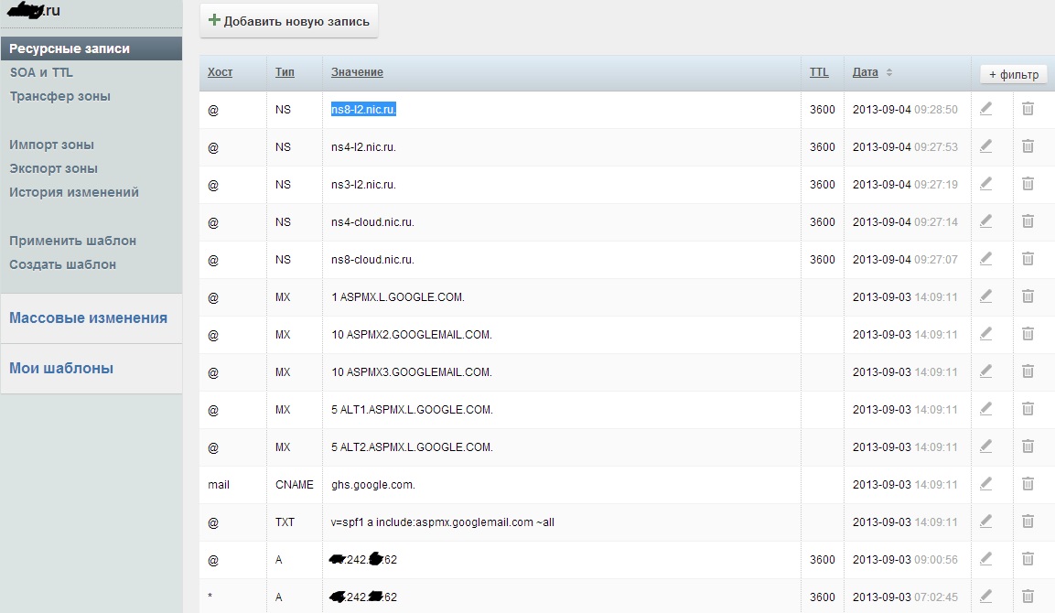Sort table by Тип column
Image resolution: width=1055 pixels, height=613 pixels.
tap(285, 72)
